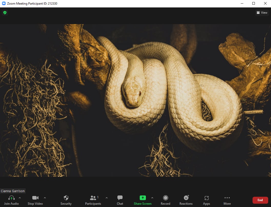Expand the audio options chevron

pos(20,198)
